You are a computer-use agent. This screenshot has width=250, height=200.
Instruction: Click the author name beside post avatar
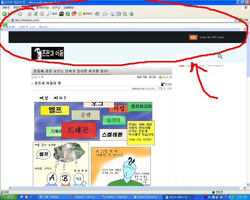[168, 84]
